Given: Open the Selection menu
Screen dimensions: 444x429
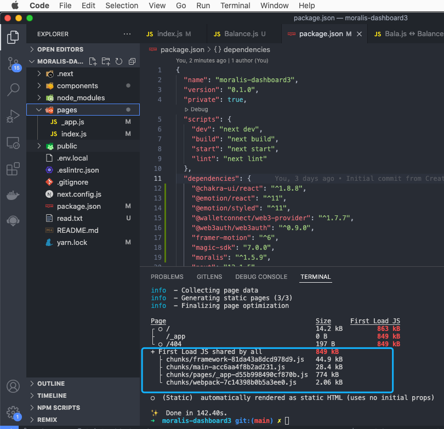Looking at the screenshot, I should pos(122,5).
